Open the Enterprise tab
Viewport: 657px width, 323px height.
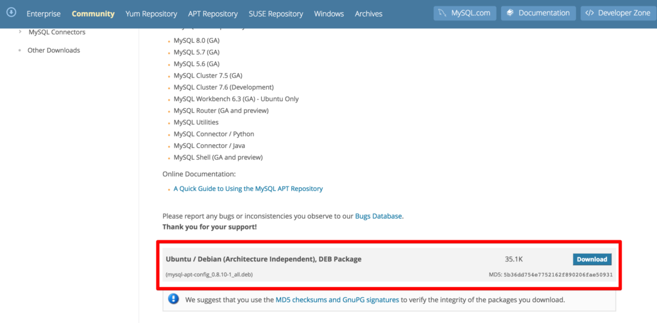coord(44,14)
